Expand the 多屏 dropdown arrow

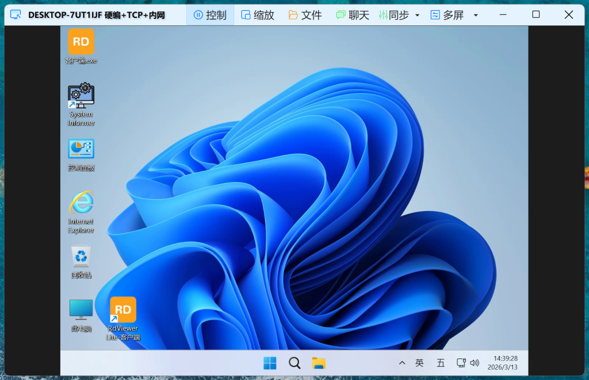476,15
